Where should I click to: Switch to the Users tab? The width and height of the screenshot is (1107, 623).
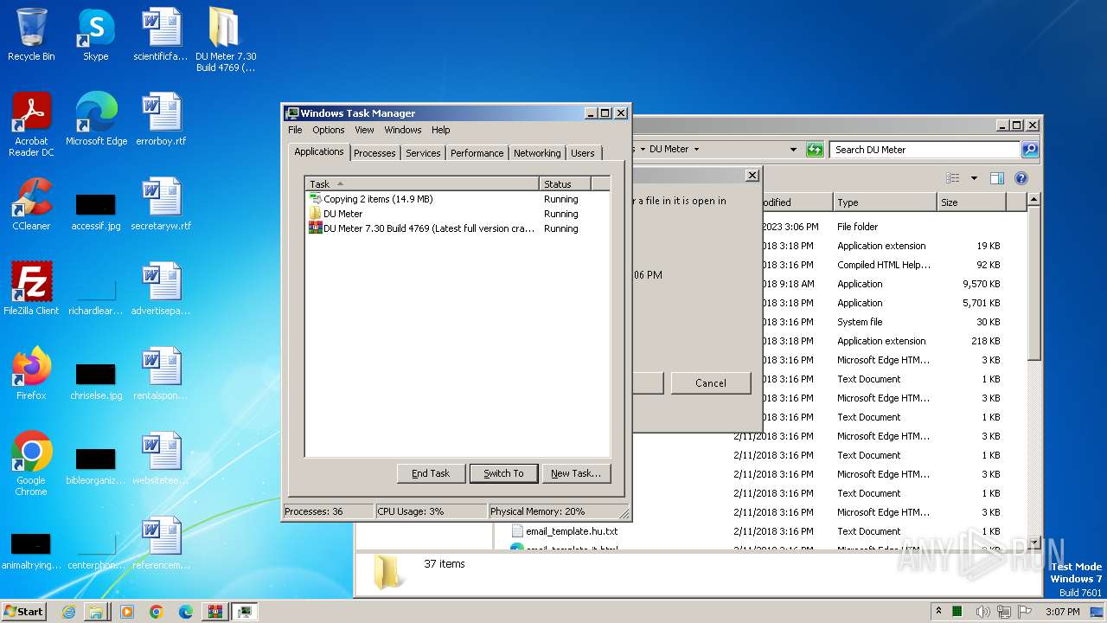583,153
